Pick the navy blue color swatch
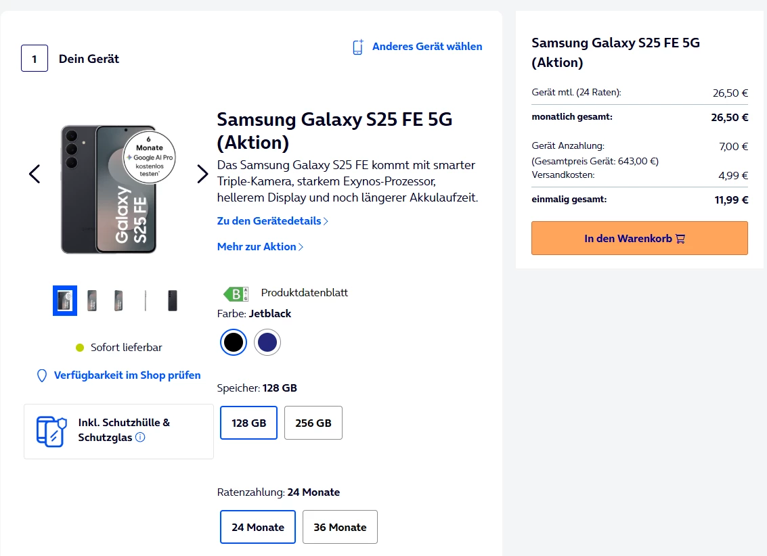The width and height of the screenshot is (767, 556). pos(267,343)
